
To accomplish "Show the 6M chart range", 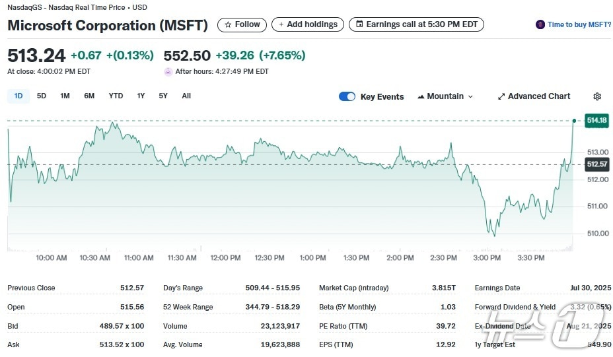I will point(89,96).
